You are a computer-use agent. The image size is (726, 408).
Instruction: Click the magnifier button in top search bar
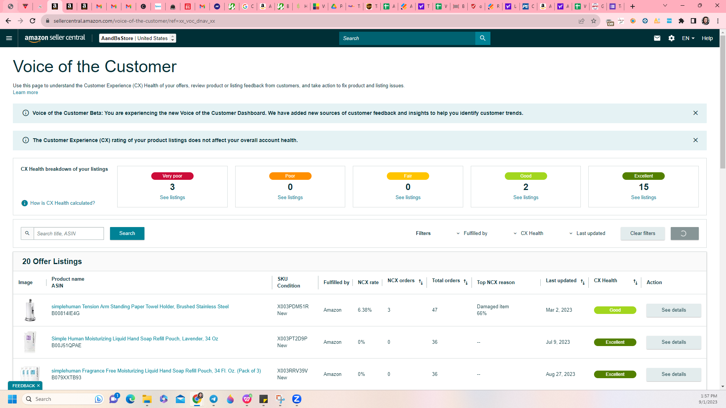click(482, 38)
